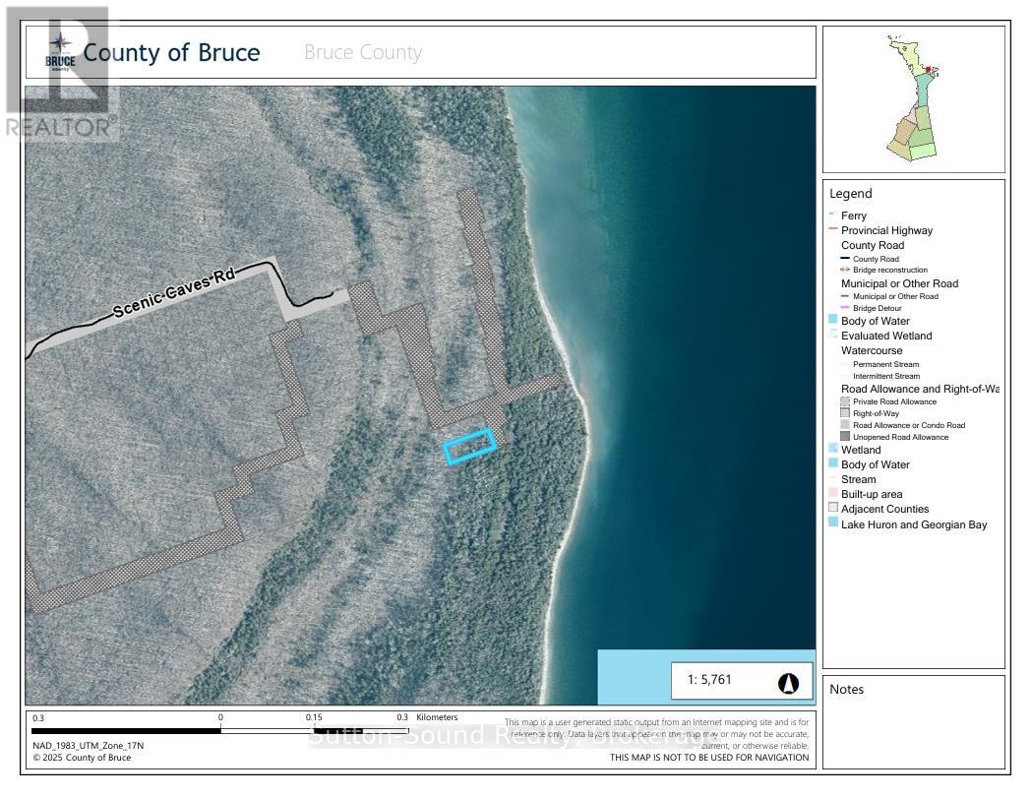Click the Ferry legend symbol
This screenshot has width=1030, height=798.
tap(832, 215)
